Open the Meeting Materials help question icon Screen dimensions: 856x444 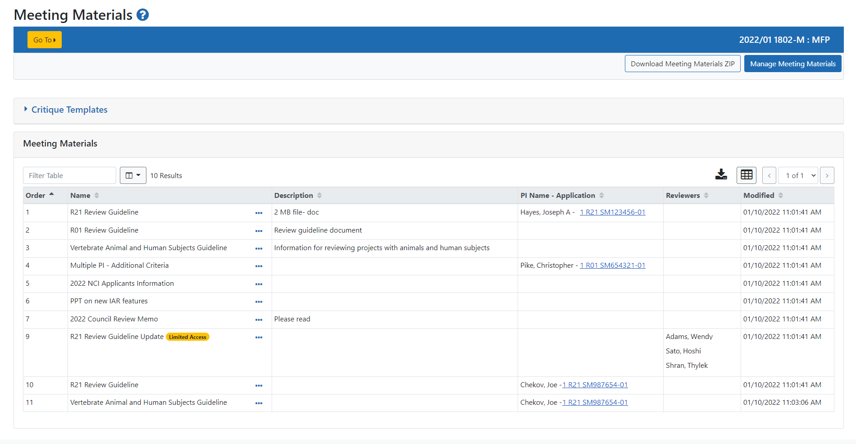(142, 15)
